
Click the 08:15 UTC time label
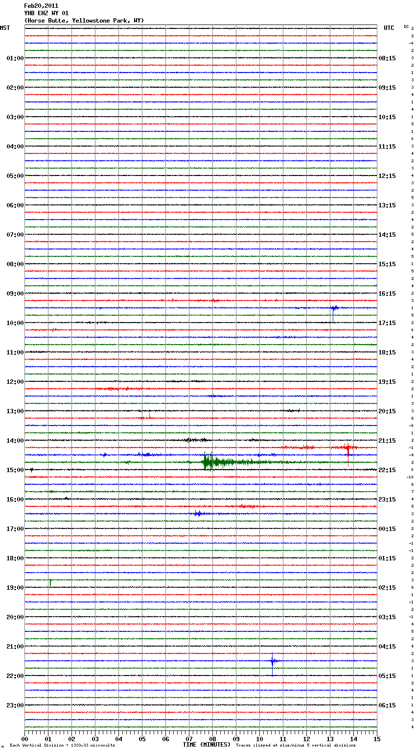coord(387,58)
